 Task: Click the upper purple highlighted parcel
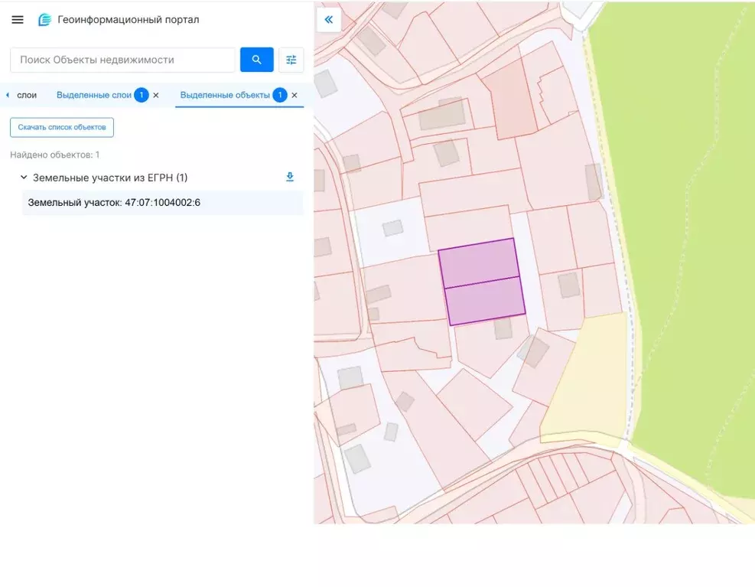[478, 263]
